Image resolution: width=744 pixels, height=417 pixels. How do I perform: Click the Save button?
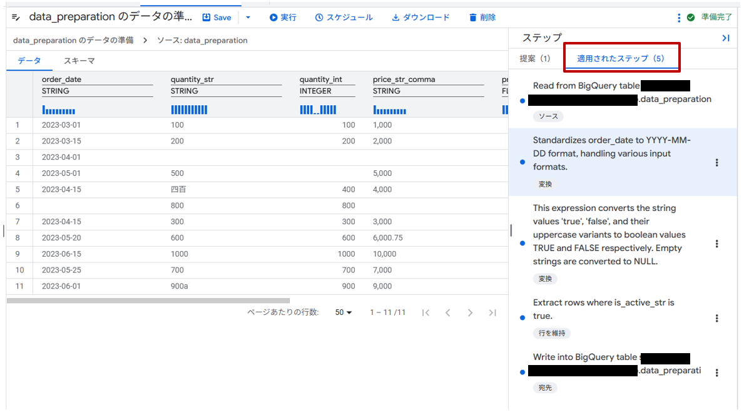[217, 18]
